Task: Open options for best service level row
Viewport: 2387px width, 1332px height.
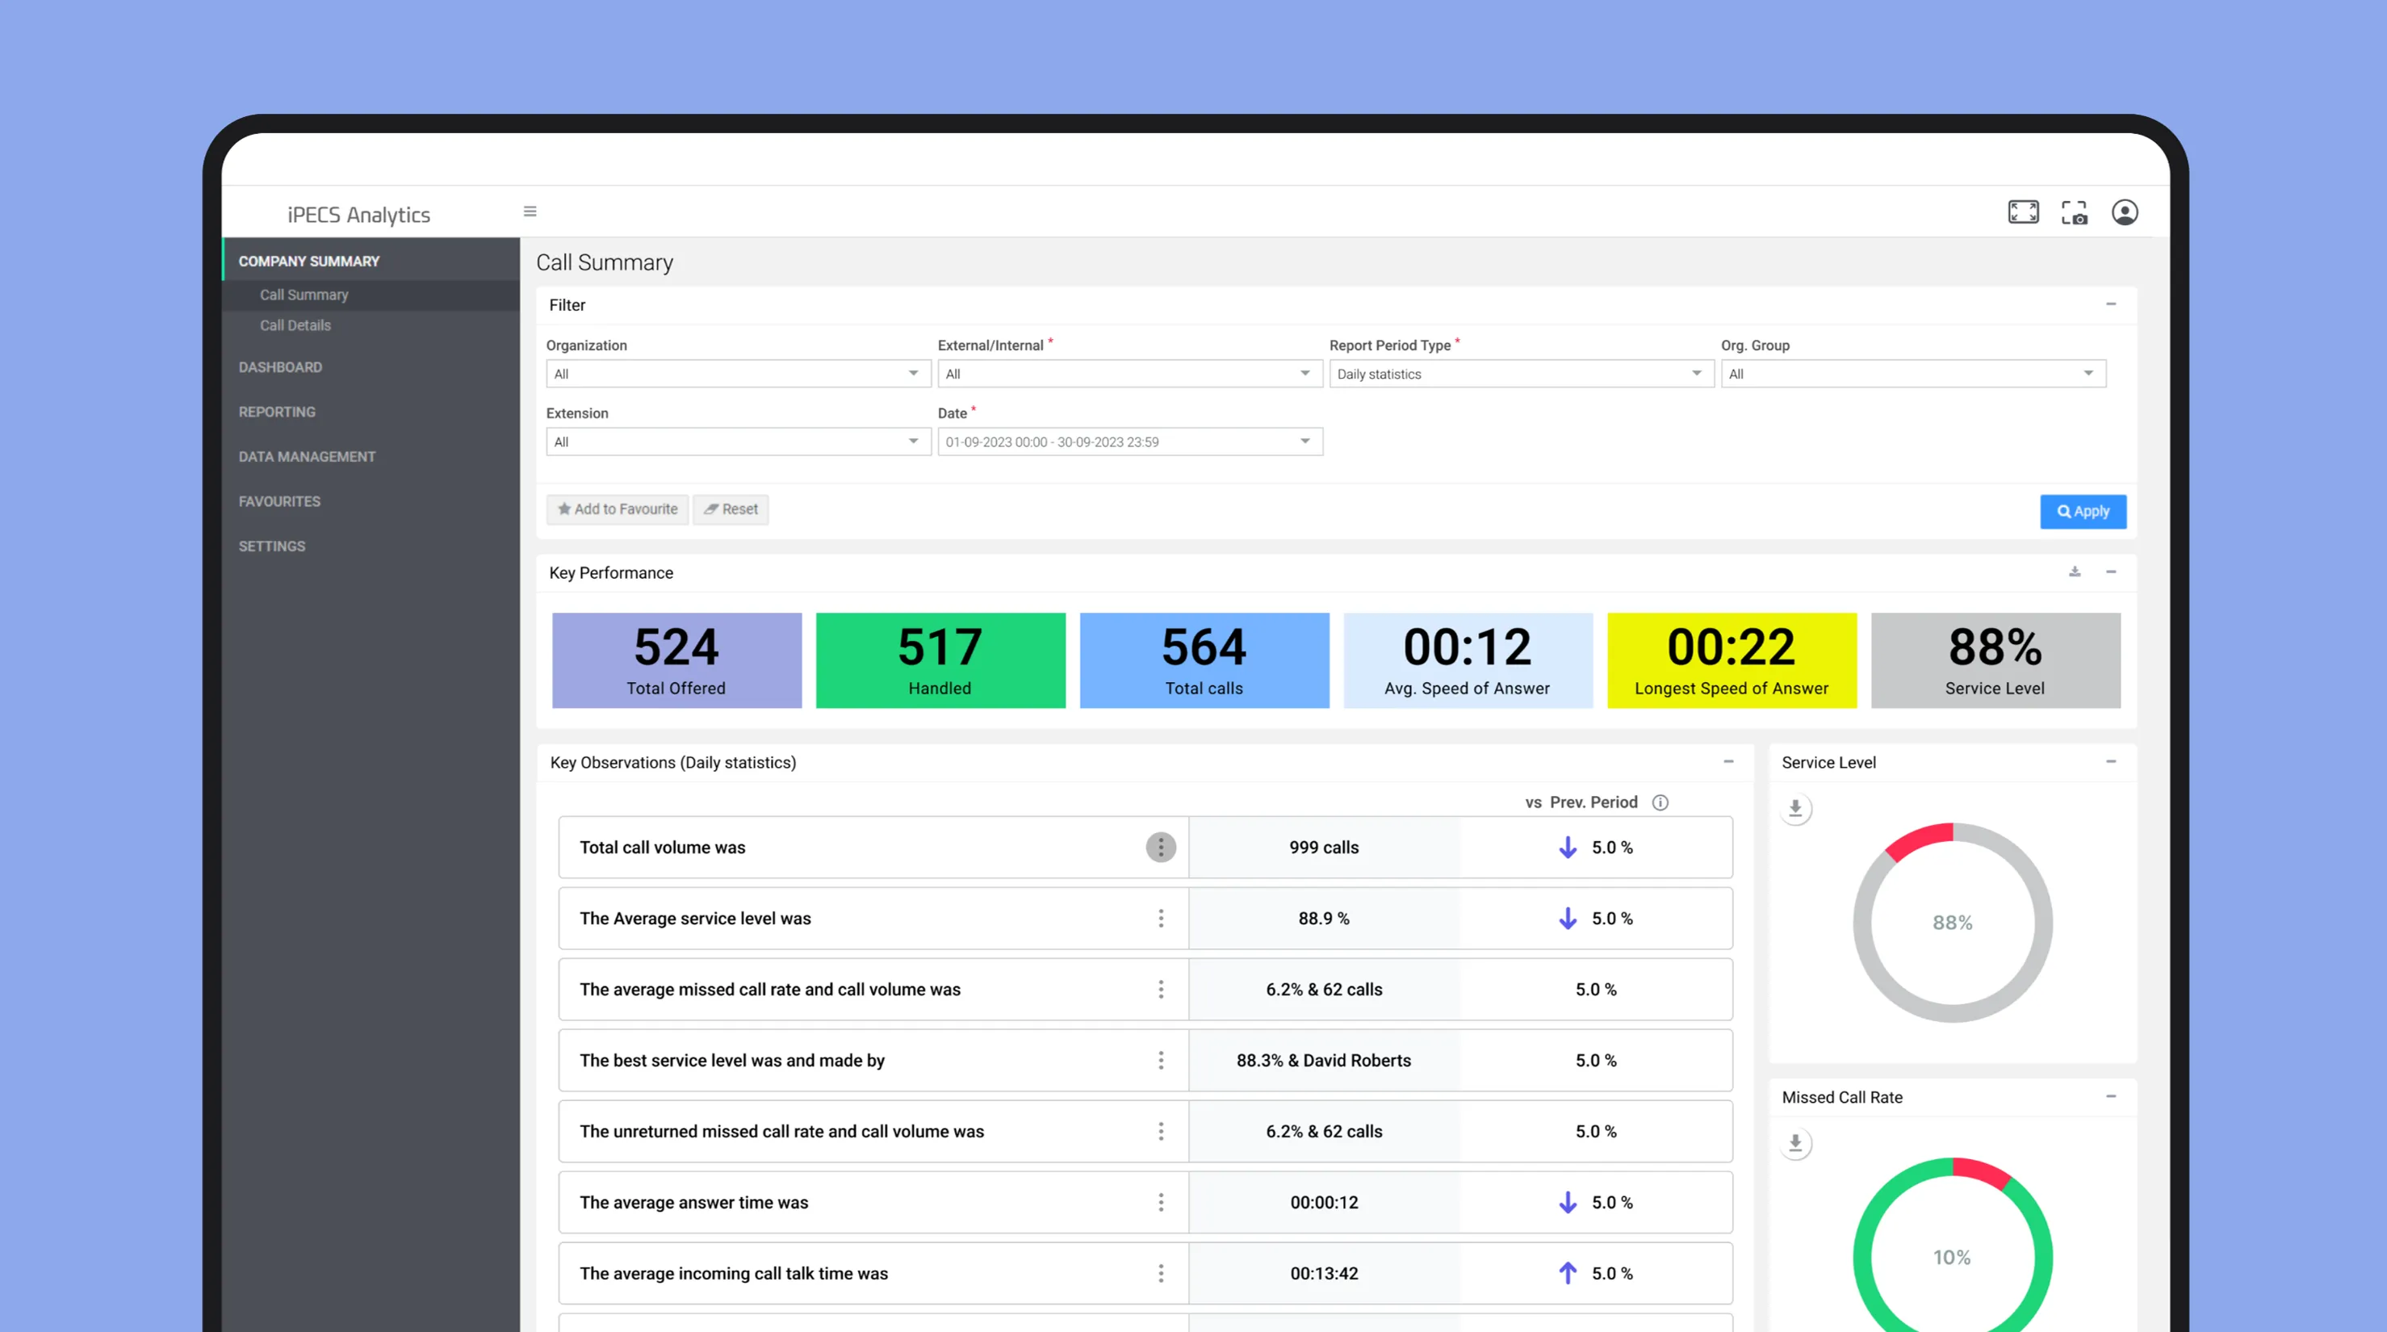Action: pyautogui.click(x=1160, y=1061)
